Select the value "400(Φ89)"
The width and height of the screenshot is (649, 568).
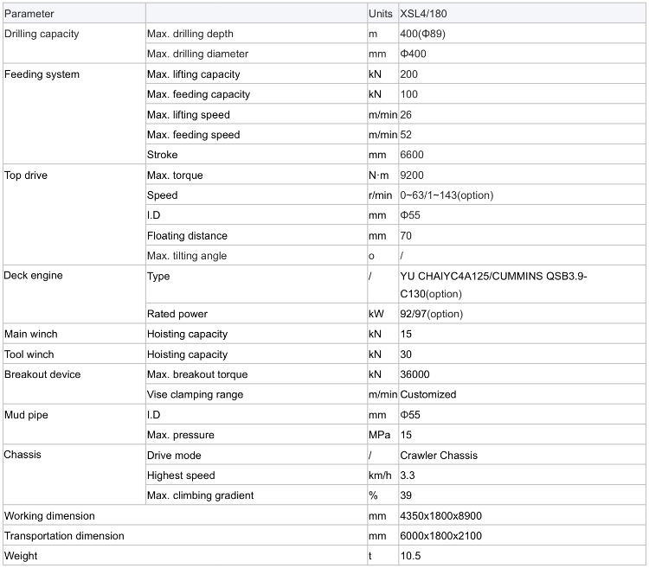(422, 34)
